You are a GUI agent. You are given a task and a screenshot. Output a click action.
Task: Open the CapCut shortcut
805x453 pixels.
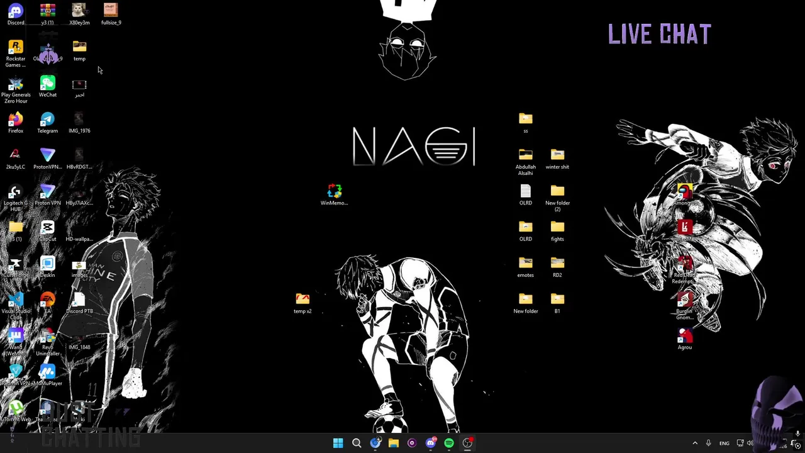(x=47, y=231)
